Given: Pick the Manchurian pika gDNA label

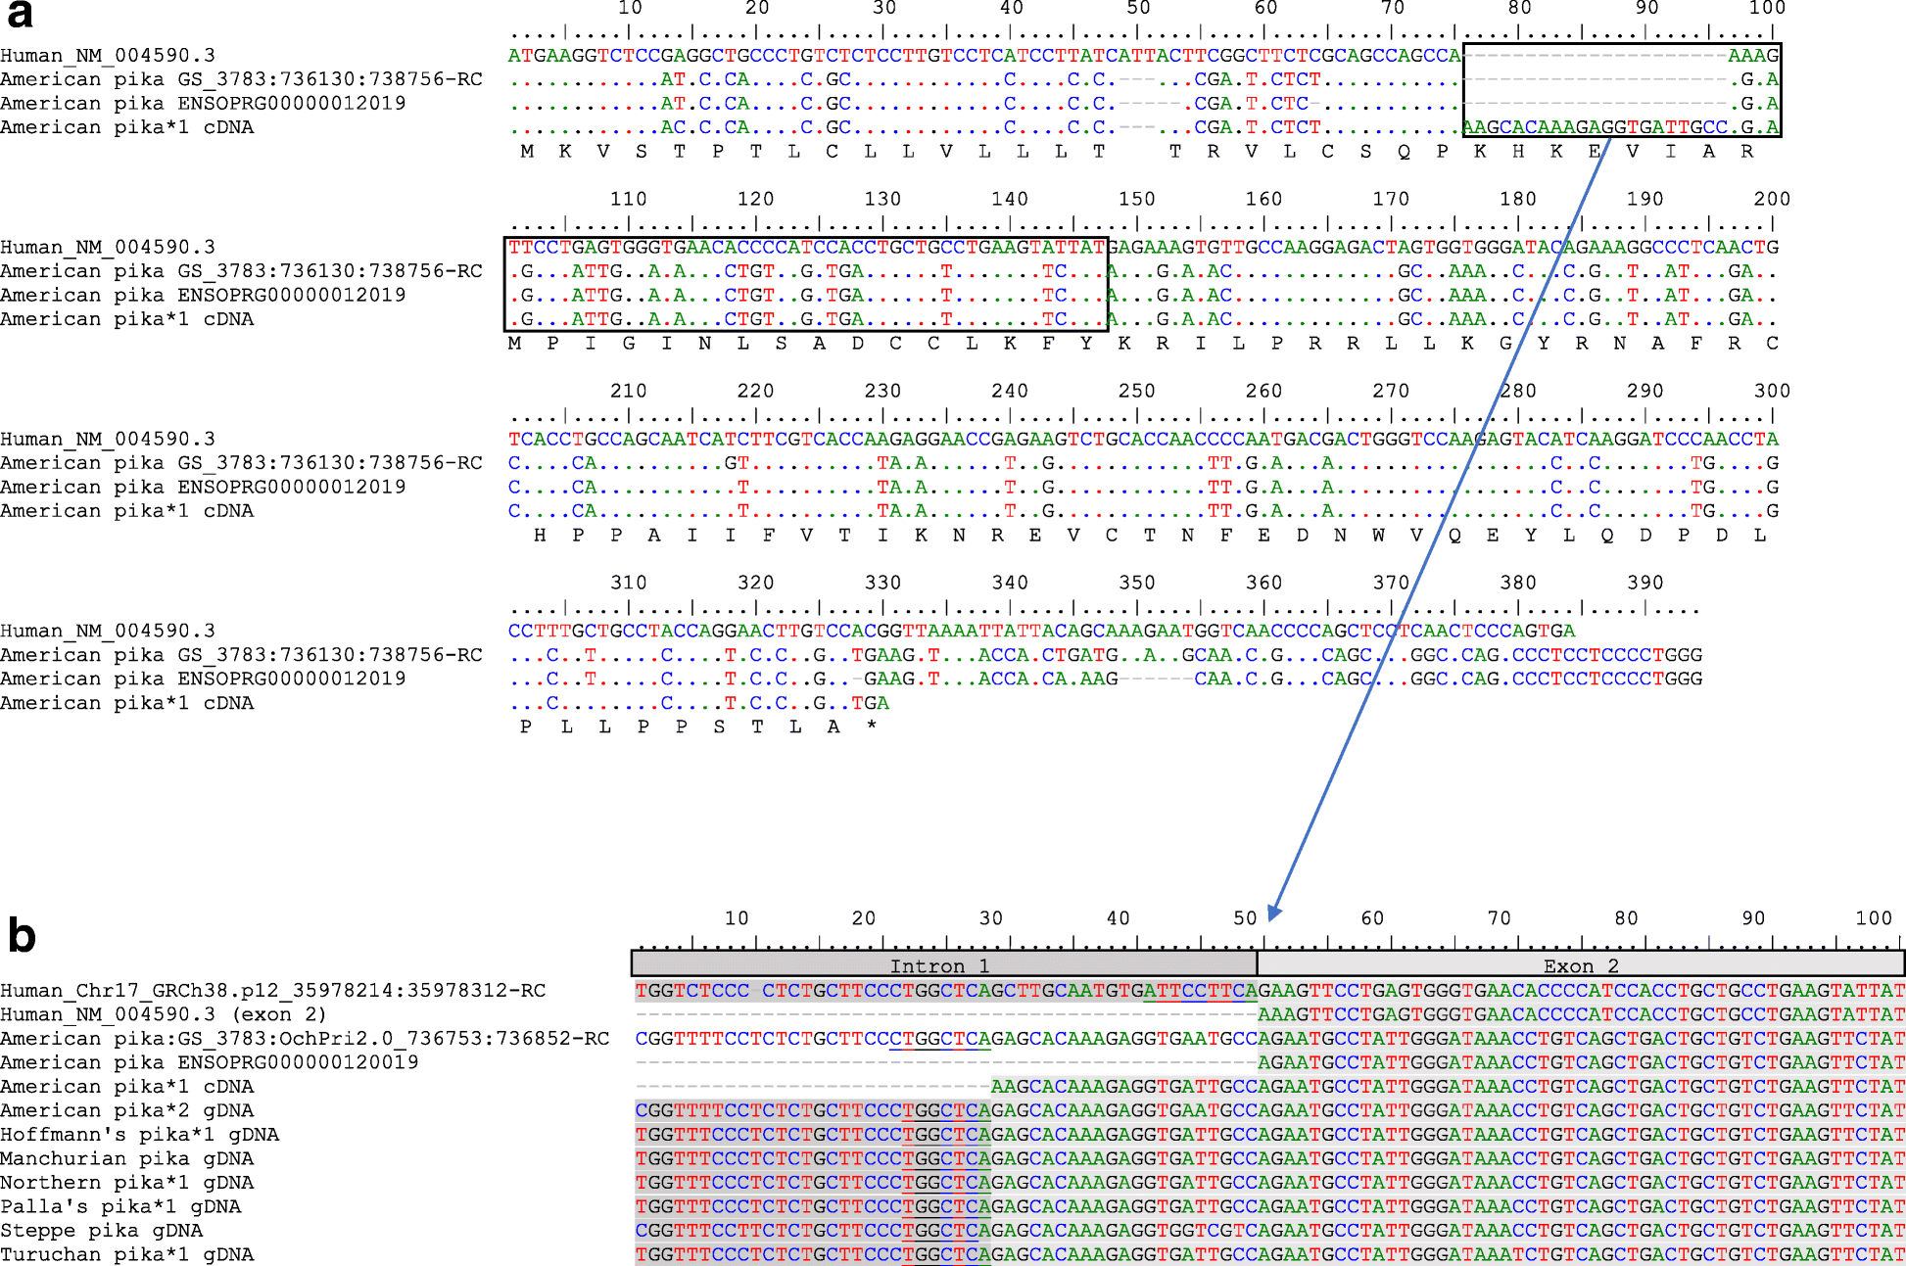Looking at the screenshot, I should click(127, 1158).
